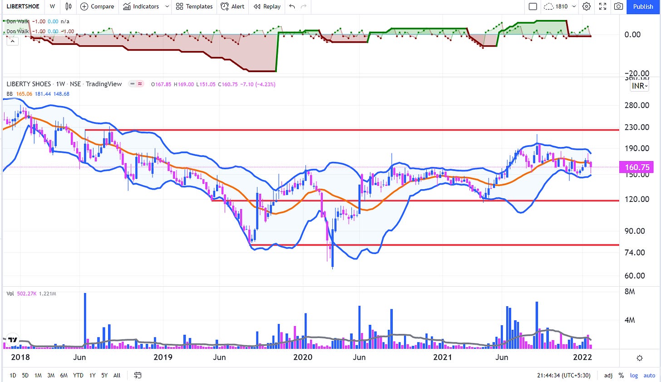Select the second Don Walk indicator label

(x=18, y=31)
